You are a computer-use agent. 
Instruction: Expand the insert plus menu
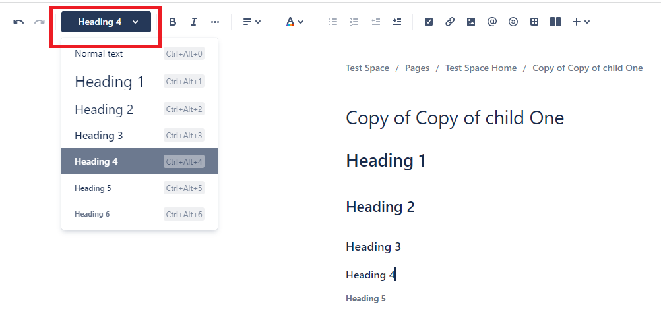[x=581, y=22]
